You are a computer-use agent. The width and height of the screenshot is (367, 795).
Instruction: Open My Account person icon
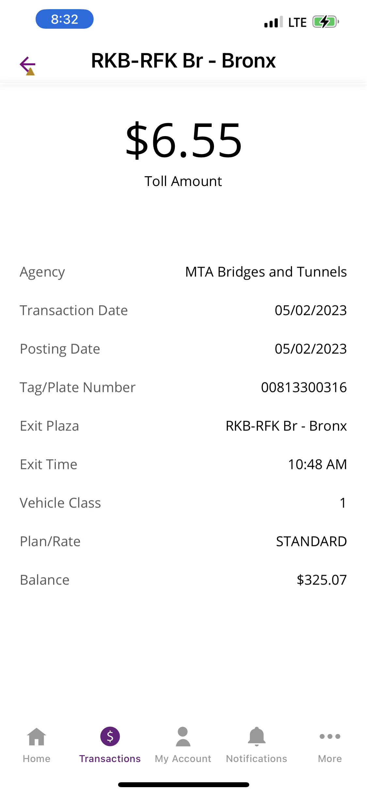tap(183, 737)
